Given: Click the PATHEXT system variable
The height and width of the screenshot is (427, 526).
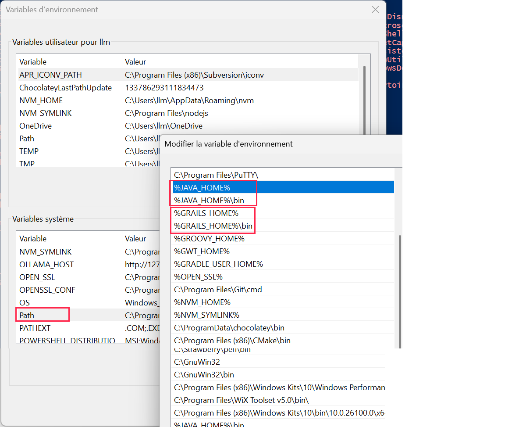Looking at the screenshot, I should point(35,328).
